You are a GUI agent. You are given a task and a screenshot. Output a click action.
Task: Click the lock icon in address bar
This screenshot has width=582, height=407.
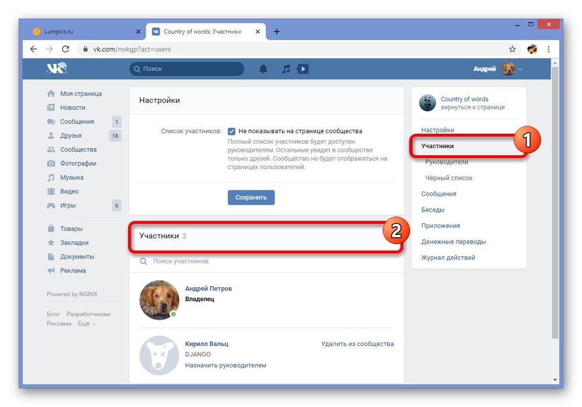pyautogui.click(x=86, y=49)
